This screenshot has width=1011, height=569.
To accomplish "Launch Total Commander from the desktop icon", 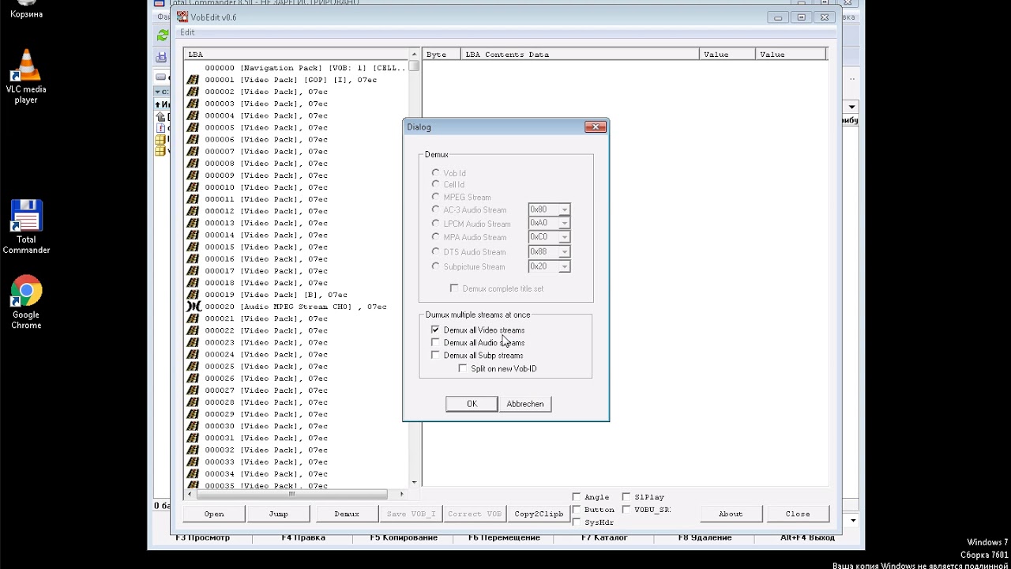I will [26, 227].
